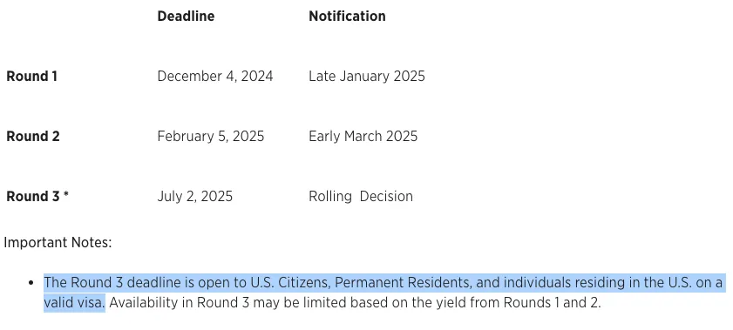Click the sentence about Availability in Round 3
The width and height of the screenshot is (733, 330).
[x=355, y=303]
